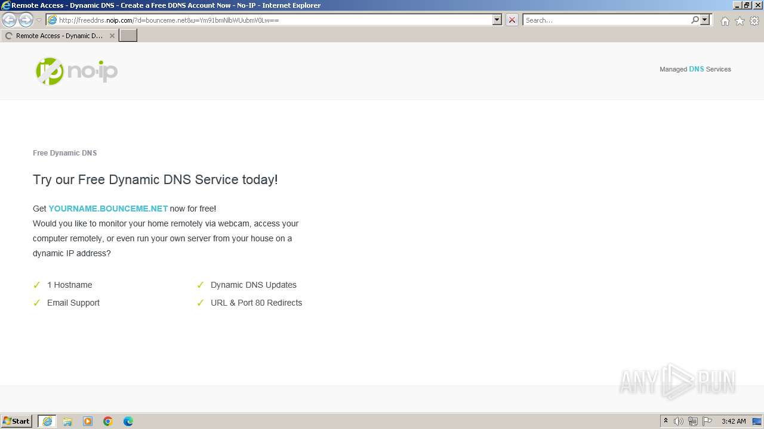
Task: Expand the address bar autocomplete dropdown
Action: tap(497, 20)
